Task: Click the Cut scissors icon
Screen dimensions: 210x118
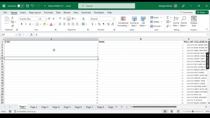Action: click(x=12, y=17)
